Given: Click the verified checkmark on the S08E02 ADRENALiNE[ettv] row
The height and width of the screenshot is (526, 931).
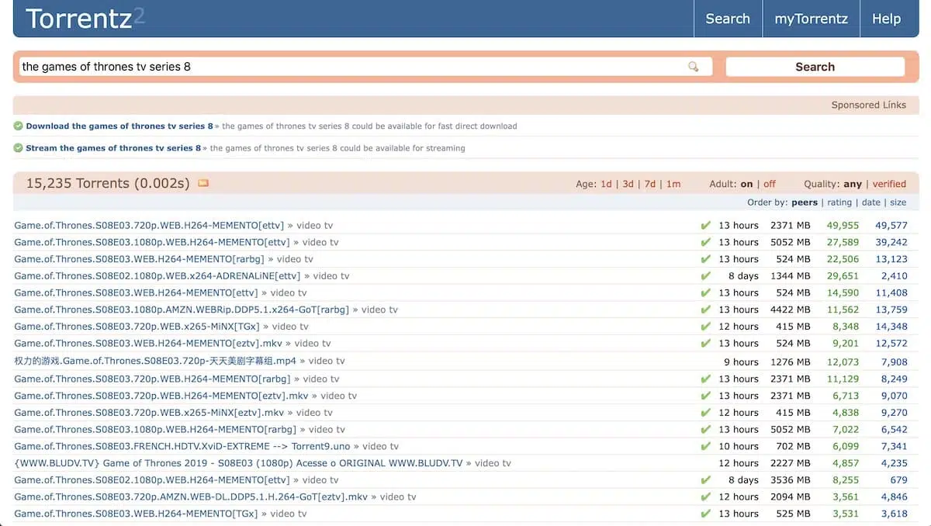Looking at the screenshot, I should (x=705, y=276).
